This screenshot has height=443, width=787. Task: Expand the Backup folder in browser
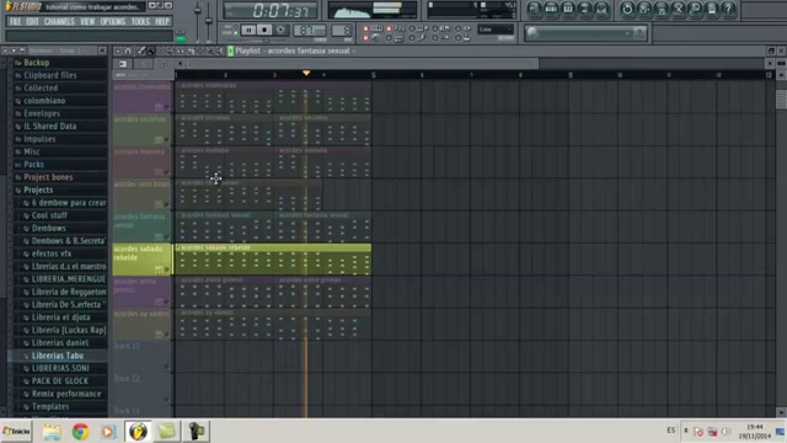tap(36, 63)
